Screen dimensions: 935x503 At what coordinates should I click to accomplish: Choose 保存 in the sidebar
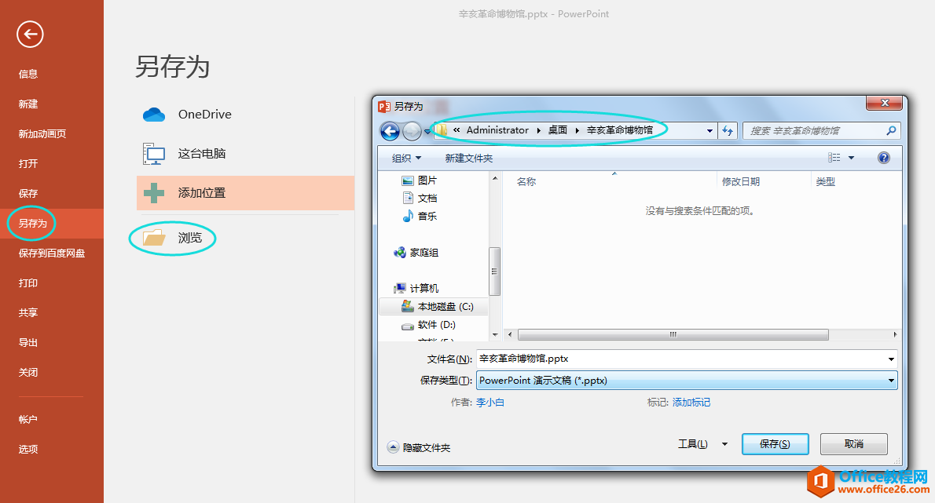click(28, 194)
